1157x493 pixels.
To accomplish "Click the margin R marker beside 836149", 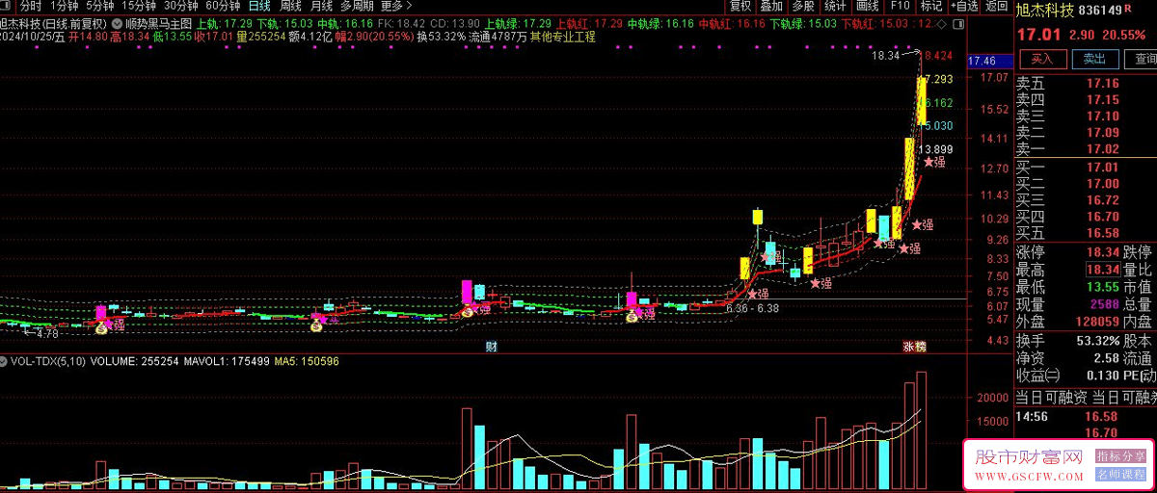I will (1126, 9).
